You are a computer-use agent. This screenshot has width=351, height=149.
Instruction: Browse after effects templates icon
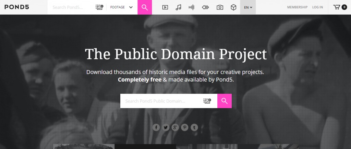(205, 7)
